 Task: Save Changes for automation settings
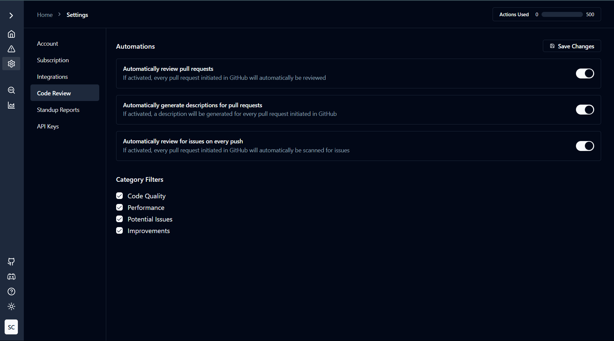tap(571, 46)
